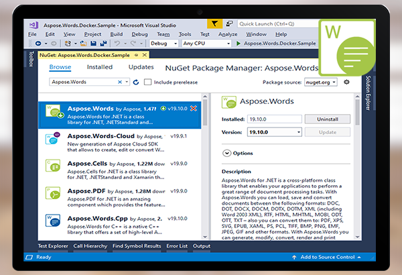This screenshot has height=275, width=402.
Task: Click green Start debugging play icon
Action: pos(239,44)
